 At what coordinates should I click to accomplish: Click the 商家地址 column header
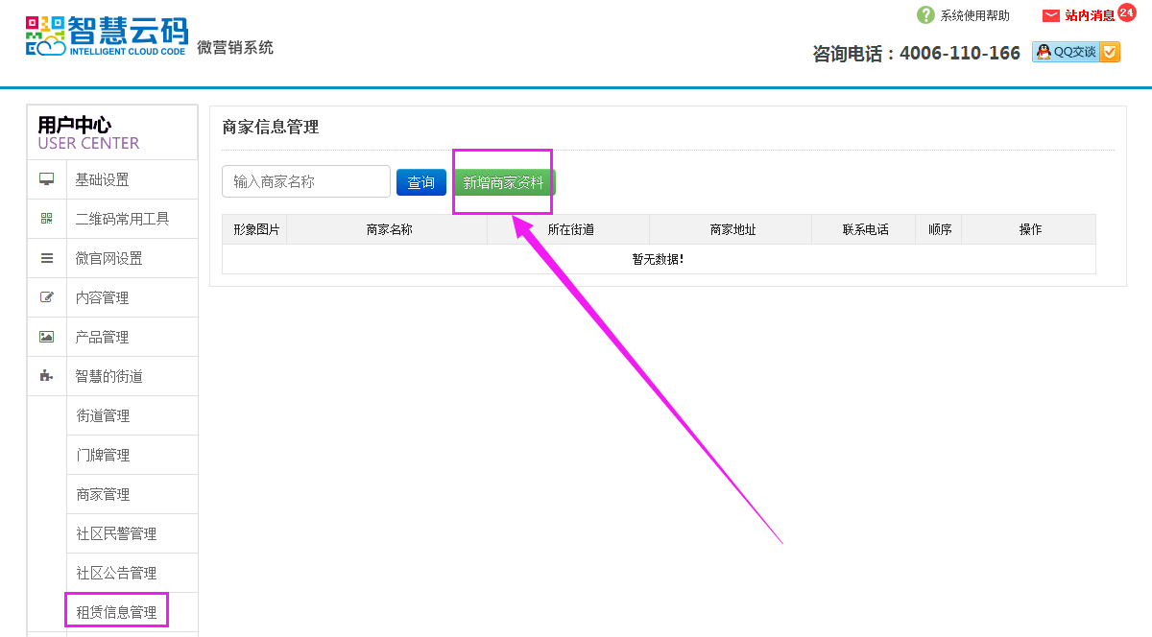tap(732, 229)
